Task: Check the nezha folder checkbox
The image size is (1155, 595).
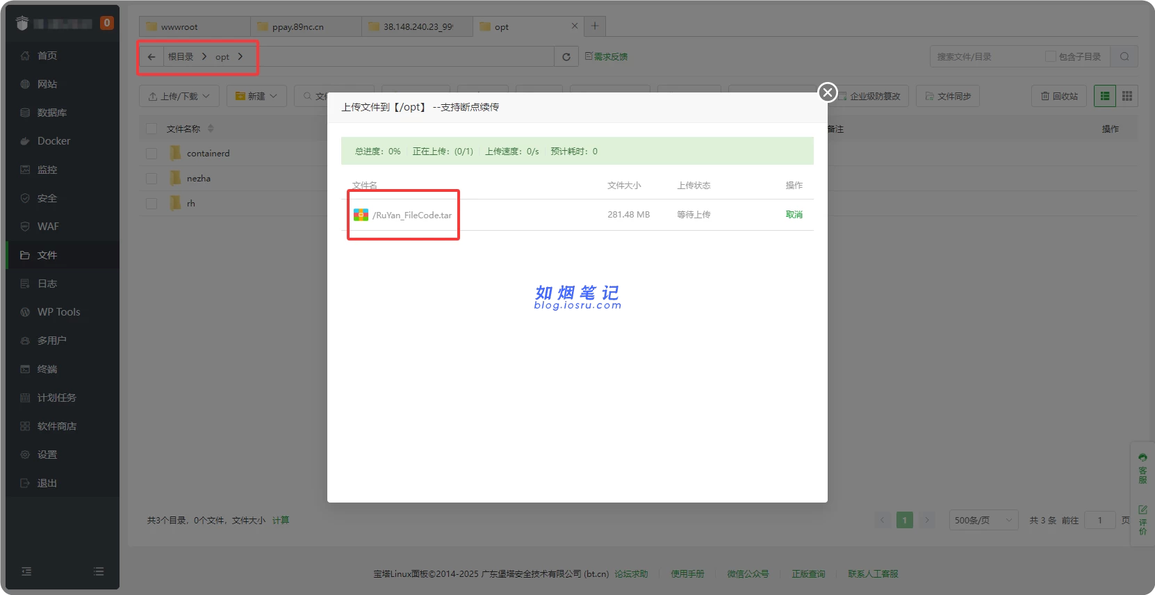Action: tap(151, 178)
